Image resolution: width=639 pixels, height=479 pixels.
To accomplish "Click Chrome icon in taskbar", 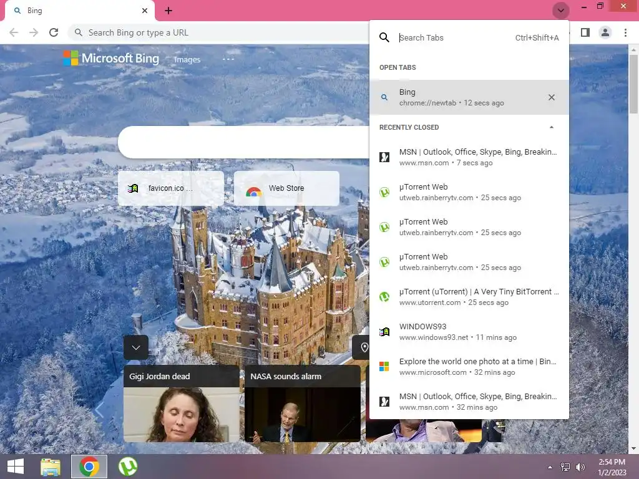I will coord(89,467).
